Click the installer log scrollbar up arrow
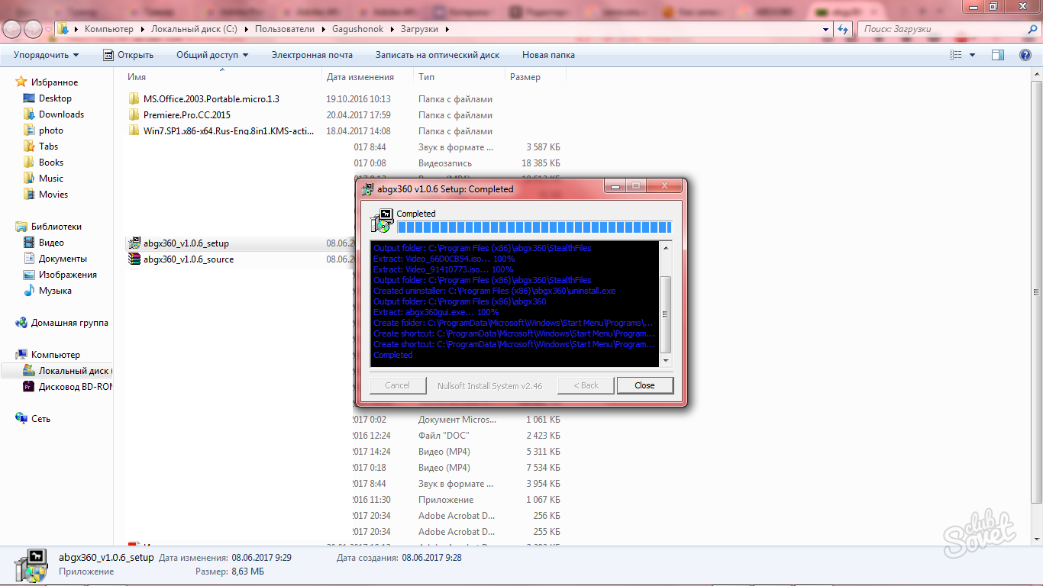Image resolution: width=1043 pixels, height=586 pixels. click(x=665, y=247)
